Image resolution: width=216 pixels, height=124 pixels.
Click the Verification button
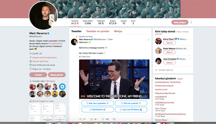[x=97, y=109]
